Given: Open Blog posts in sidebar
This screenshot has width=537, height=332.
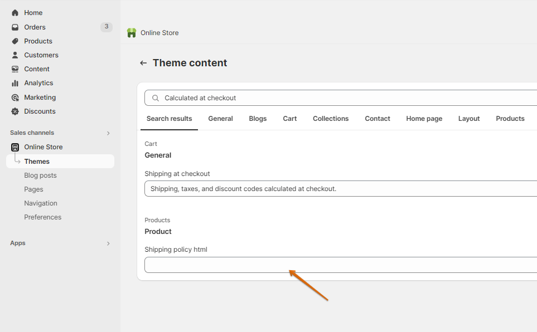Looking at the screenshot, I should pos(40,175).
